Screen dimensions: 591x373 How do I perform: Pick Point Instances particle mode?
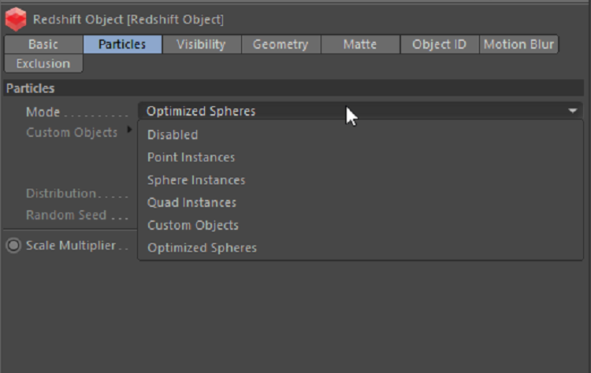pyautogui.click(x=191, y=157)
